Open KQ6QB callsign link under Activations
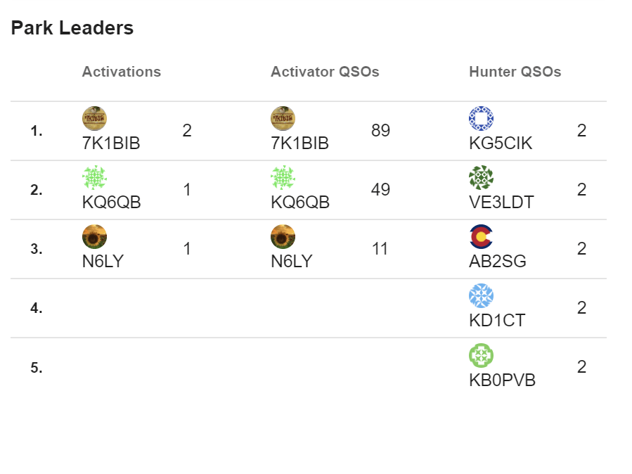The image size is (632, 474). [111, 203]
